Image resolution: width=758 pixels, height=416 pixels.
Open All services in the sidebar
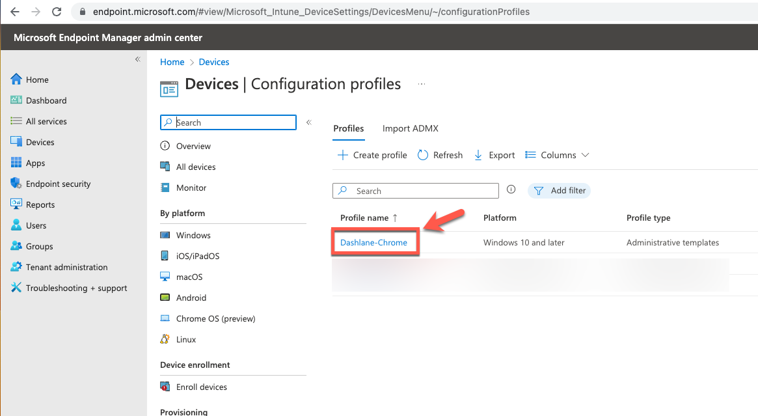coord(46,121)
